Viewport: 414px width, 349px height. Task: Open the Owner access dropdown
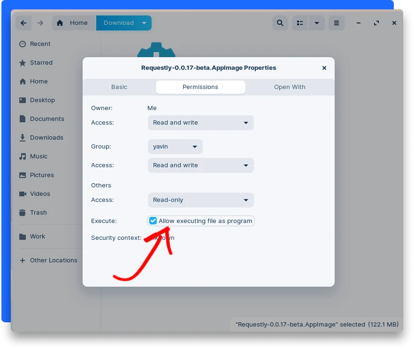(201, 123)
